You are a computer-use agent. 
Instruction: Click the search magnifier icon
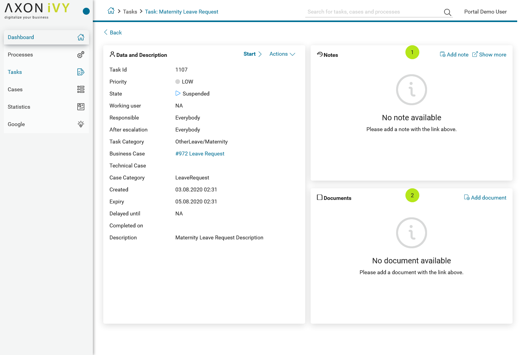click(x=448, y=12)
